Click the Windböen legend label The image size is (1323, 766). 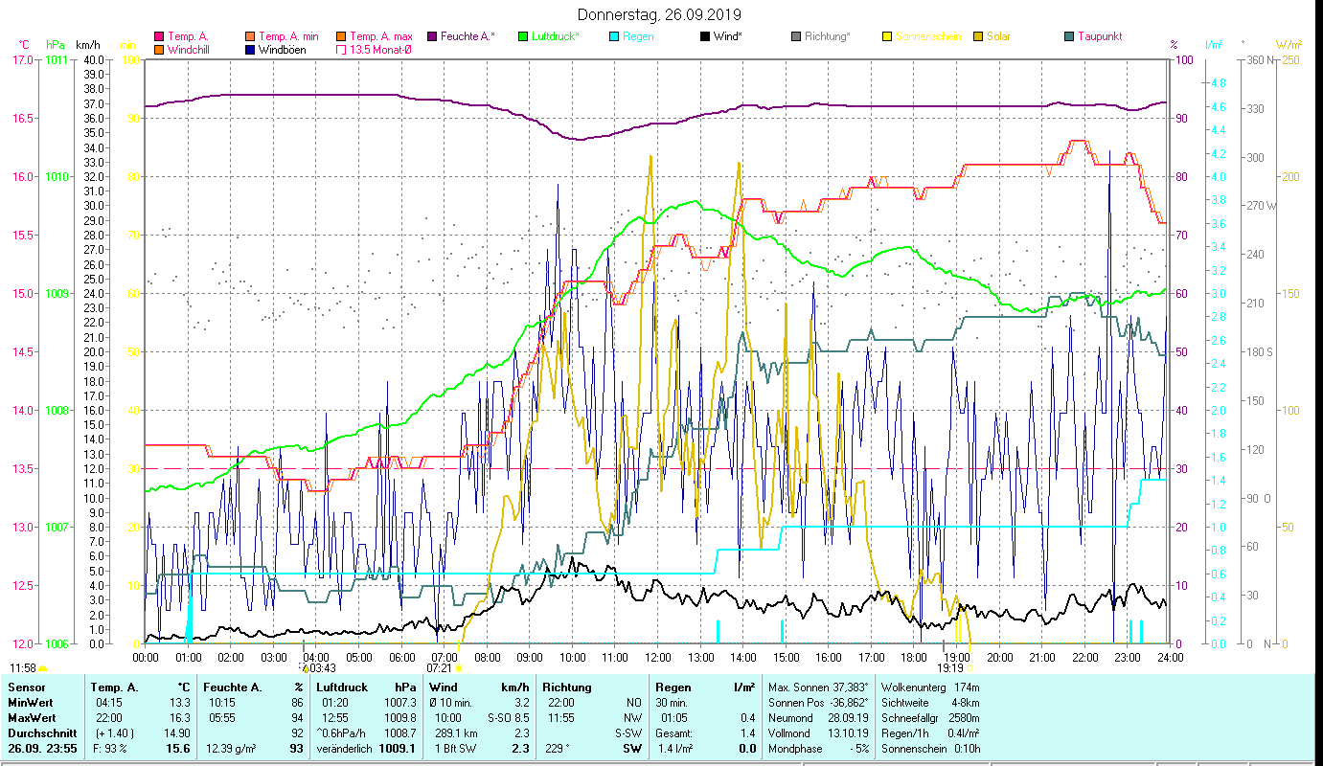coord(283,50)
